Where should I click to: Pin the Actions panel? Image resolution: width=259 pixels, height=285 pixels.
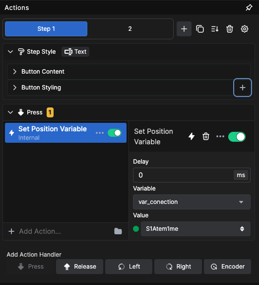coord(249,7)
